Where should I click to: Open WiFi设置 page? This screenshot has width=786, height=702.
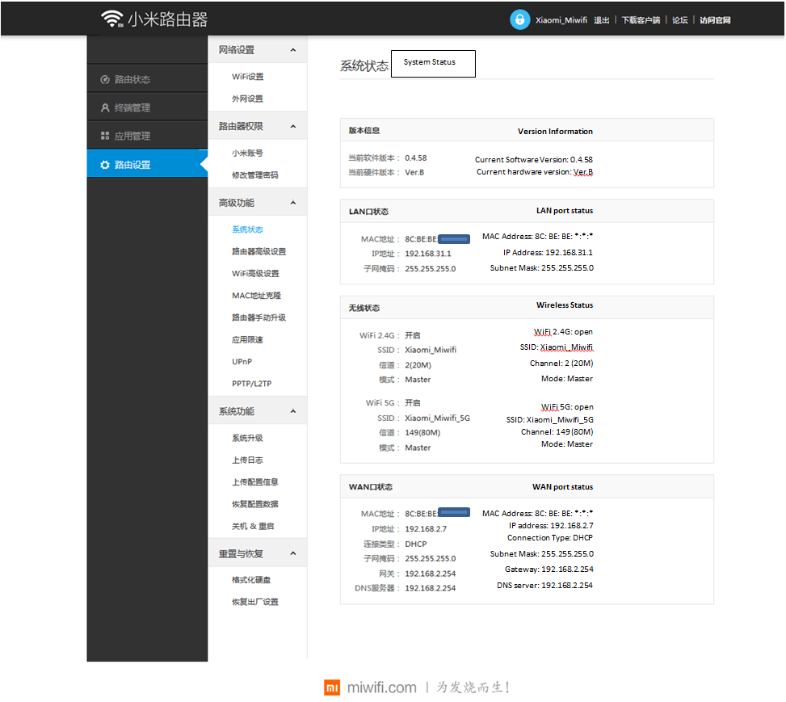pyautogui.click(x=248, y=76)
